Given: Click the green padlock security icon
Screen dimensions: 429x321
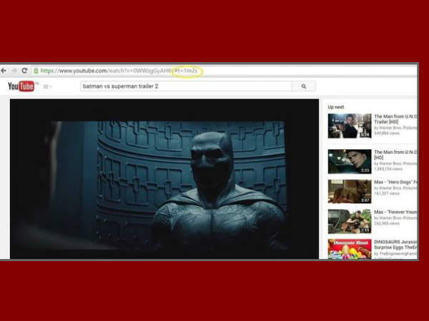Looking at the screenshot, I should [x=36, y=71].
